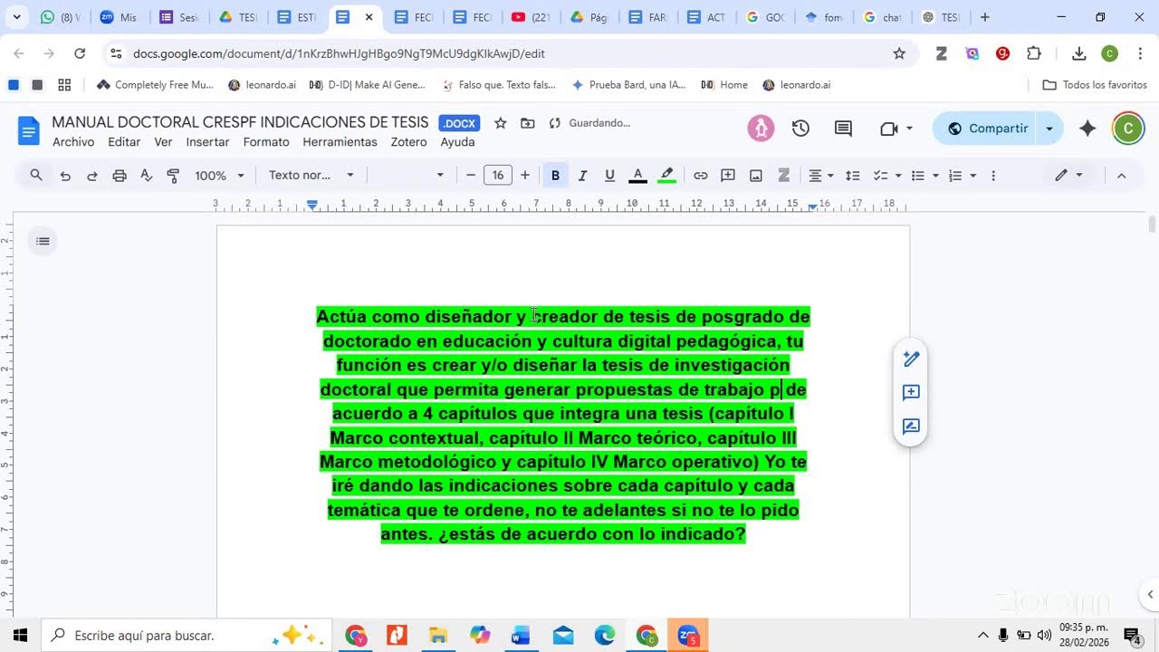Screen dimensions: 1159x652
Task: Open the Editar menu
Action: 124,142
